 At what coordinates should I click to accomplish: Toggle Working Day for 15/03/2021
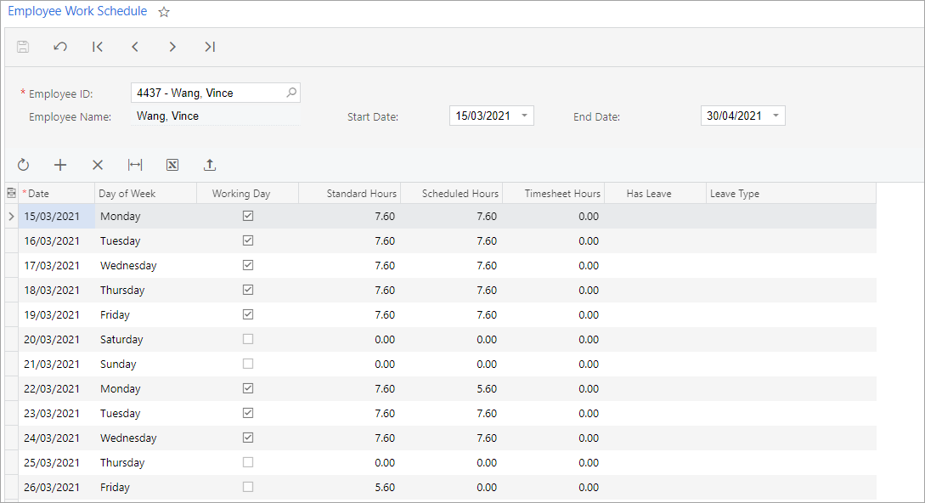click(x=248, y=216)
